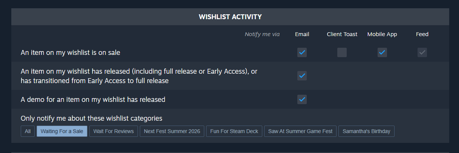Image resolution: width=459 pixels, height=153 pixels.
Task: Toggle Mobile App checkbox for wishlist sale
Action: [x=382, y=53]
